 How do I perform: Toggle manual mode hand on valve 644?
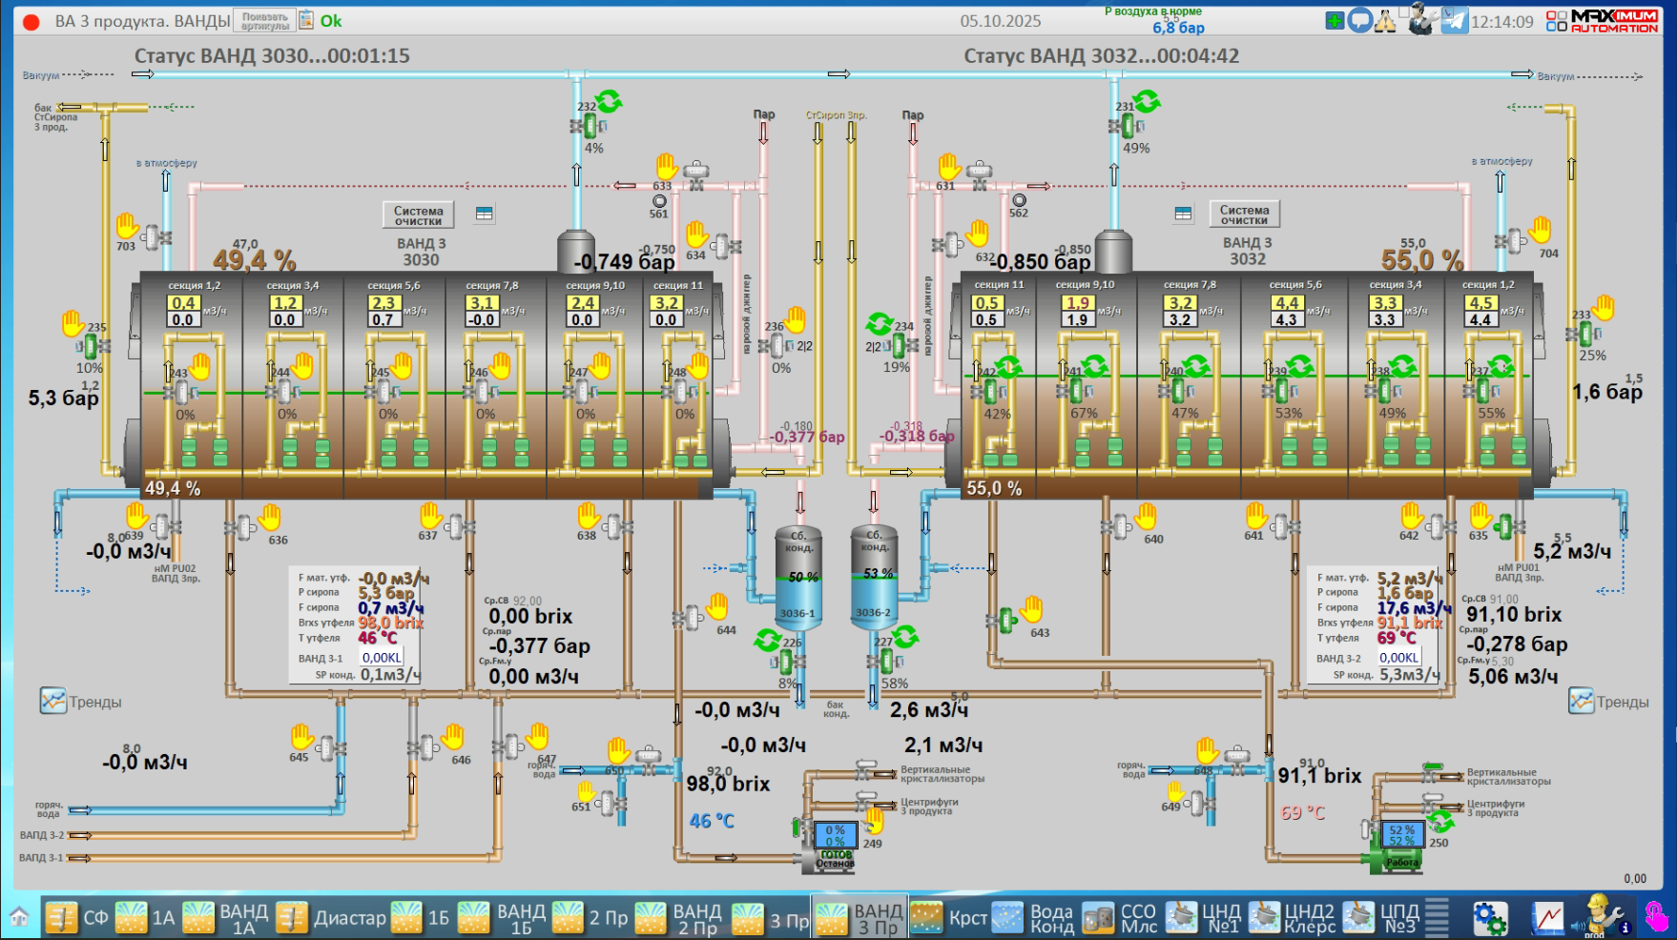(717, 606)
